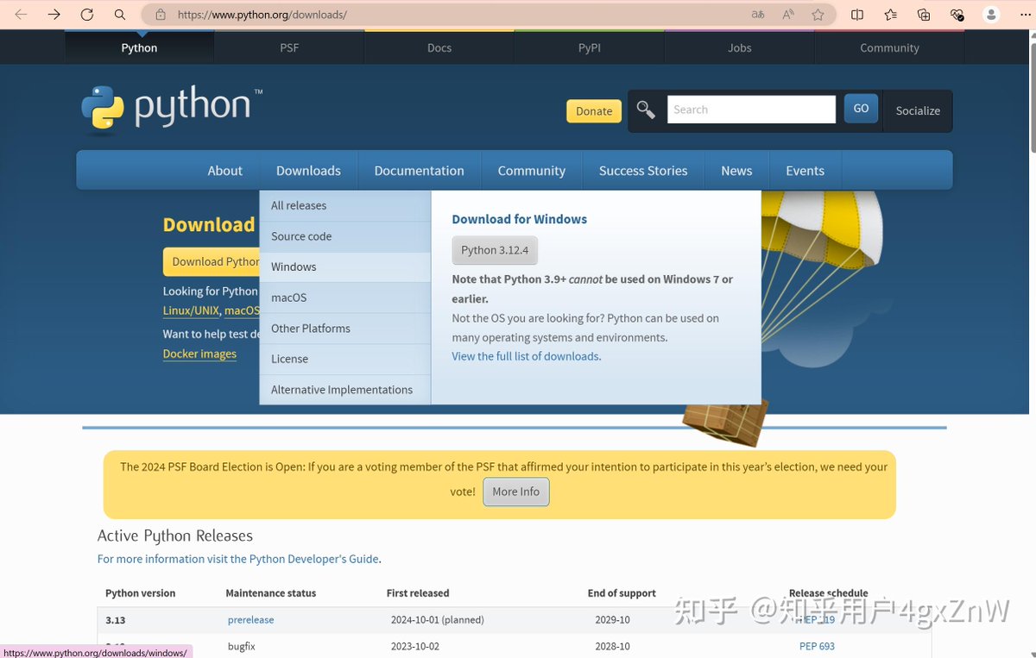
Task: Click the 3.13 version cell
Action: click(x=116, y=619)
